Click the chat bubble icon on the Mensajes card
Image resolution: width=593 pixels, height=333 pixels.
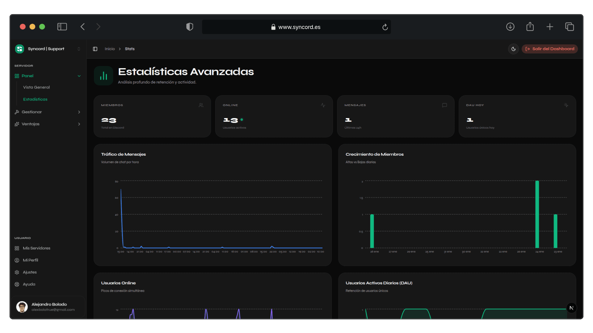pyautogui.click(x=444, y=105)
